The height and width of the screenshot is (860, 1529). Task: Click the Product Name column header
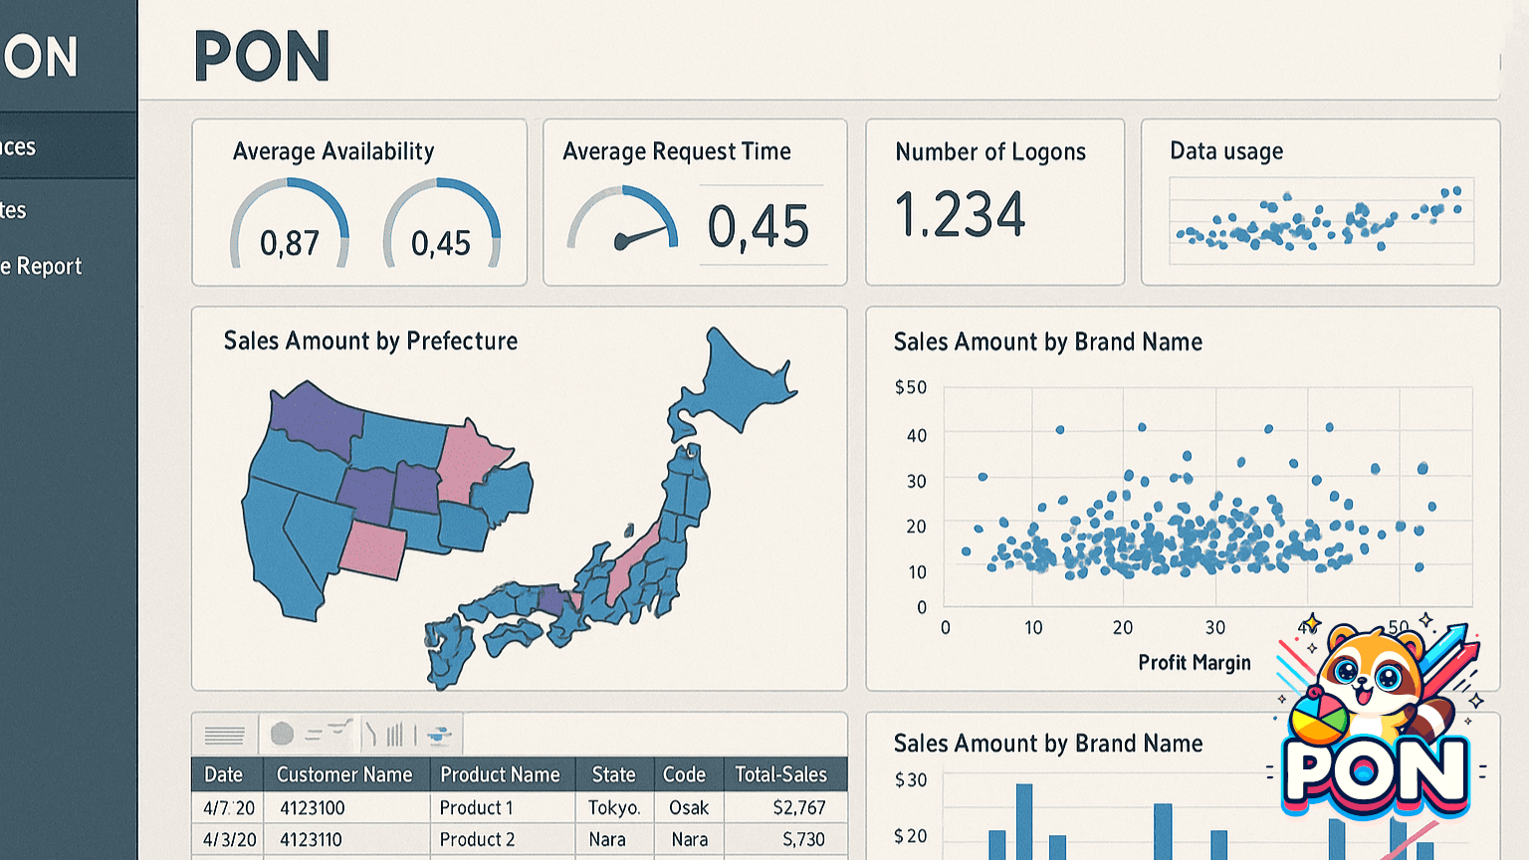pos(500,774)
